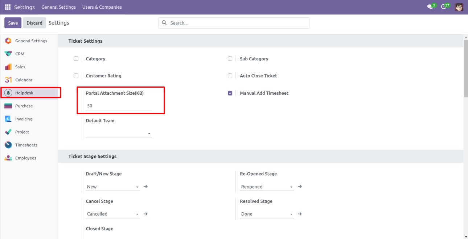This screenshot has width=468, height=239.
Task: Click the Sales sidebar icon
Action: click(8, 67)
